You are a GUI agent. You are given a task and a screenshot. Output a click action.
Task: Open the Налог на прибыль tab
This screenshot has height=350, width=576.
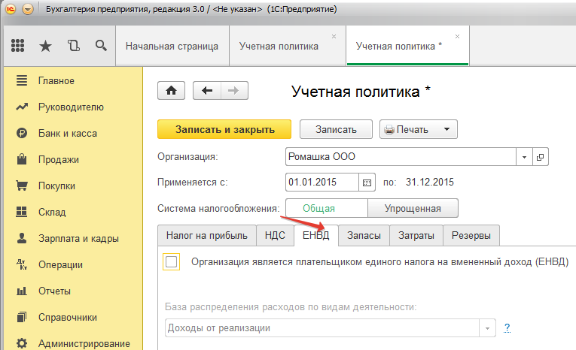coord(206,235)
